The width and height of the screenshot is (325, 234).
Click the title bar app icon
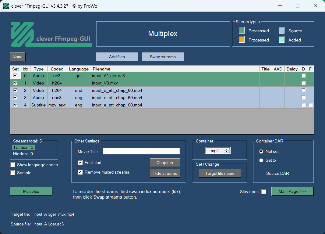(6, 6)
